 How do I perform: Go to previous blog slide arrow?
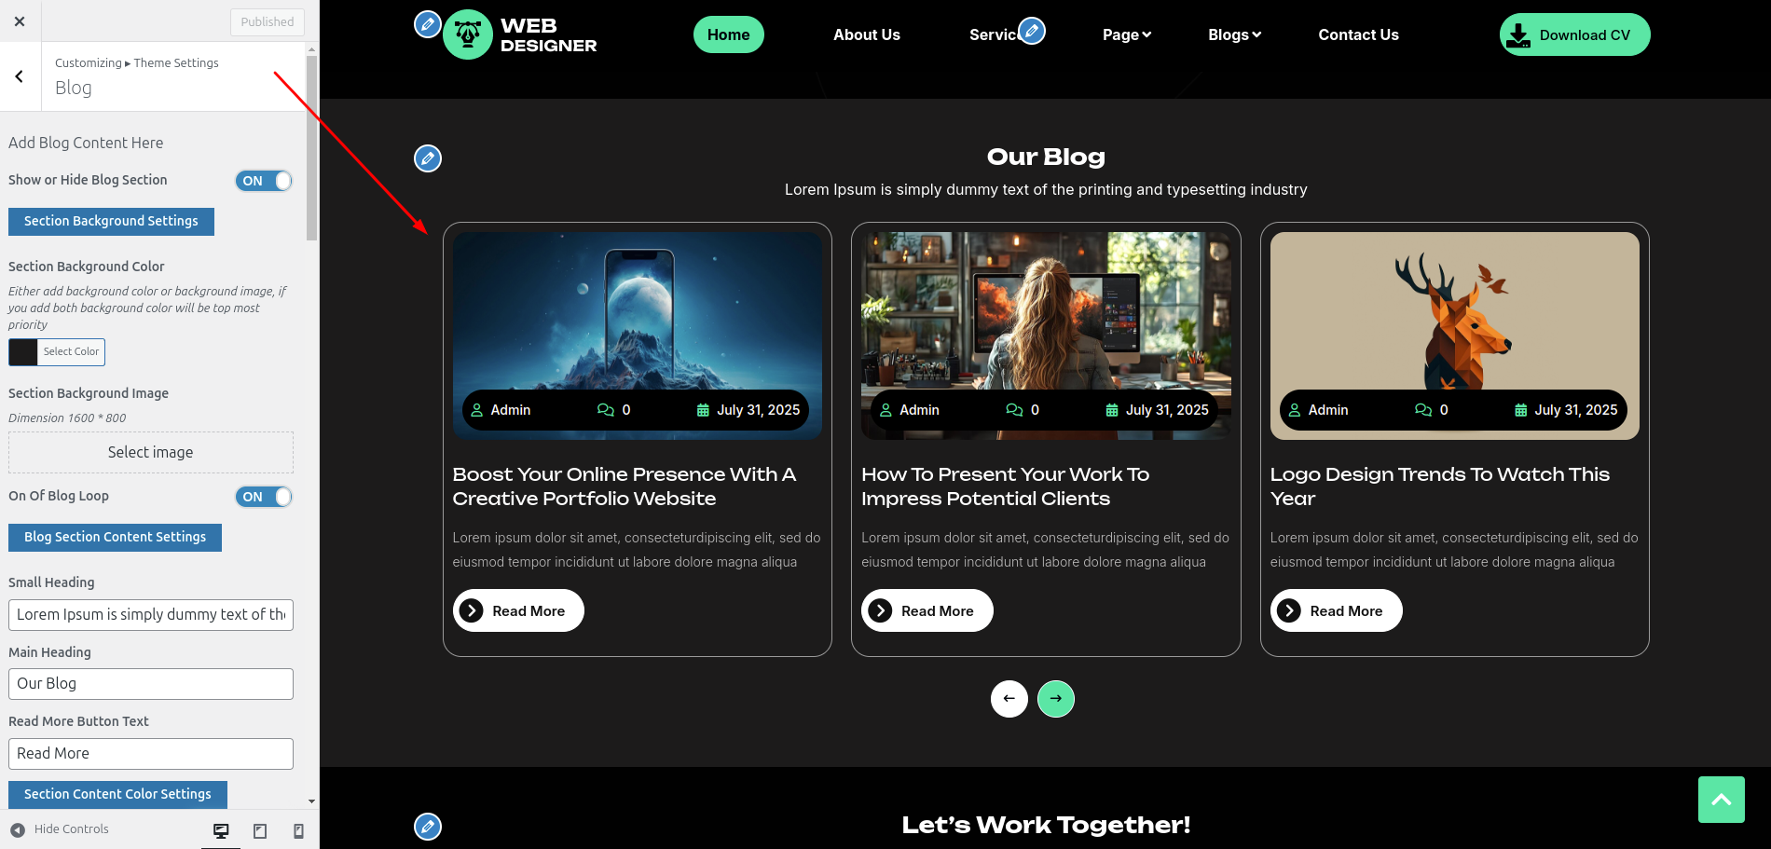pyautogui.click(x=1009, y=698)
